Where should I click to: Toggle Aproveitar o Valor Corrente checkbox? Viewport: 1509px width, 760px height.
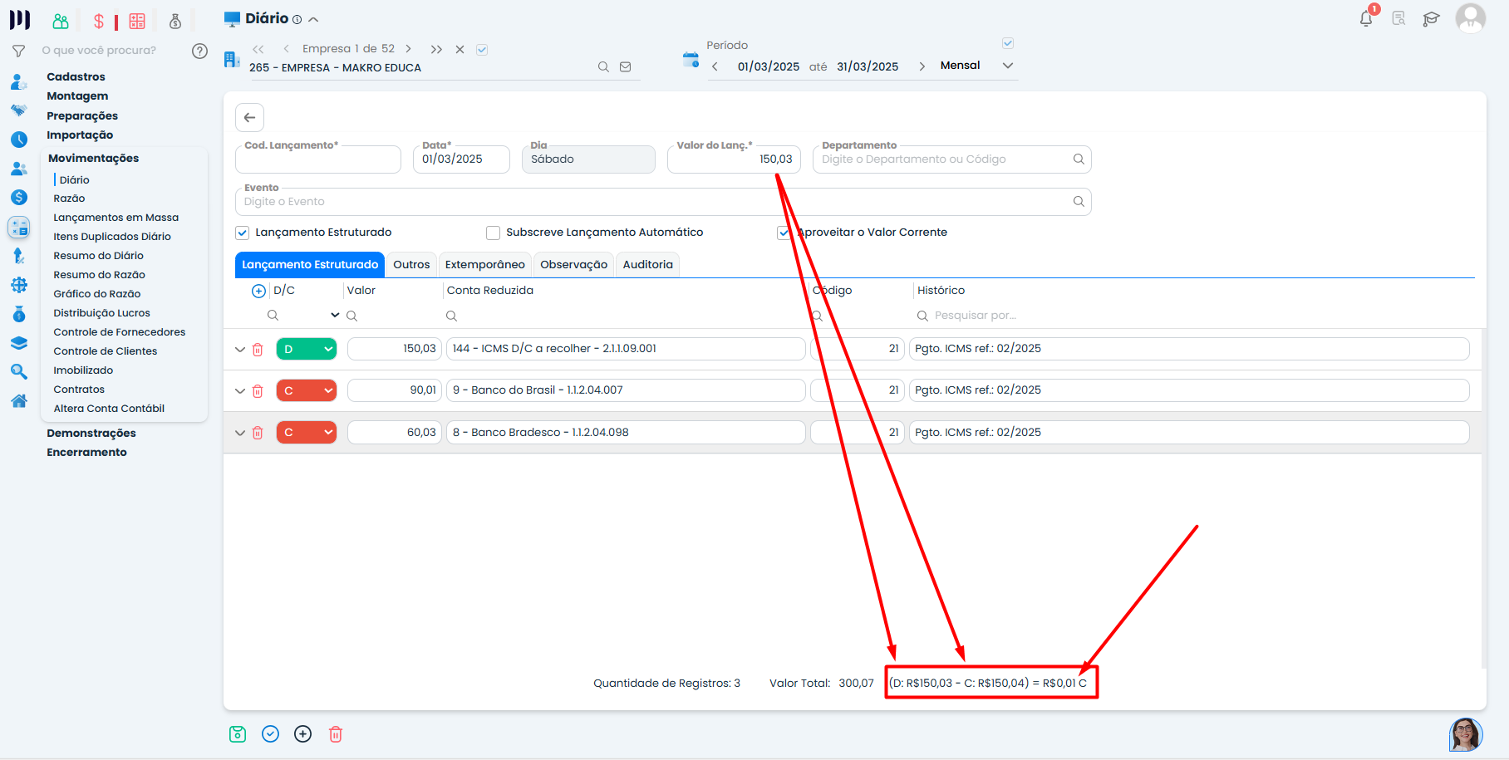[x=784, y=233]
